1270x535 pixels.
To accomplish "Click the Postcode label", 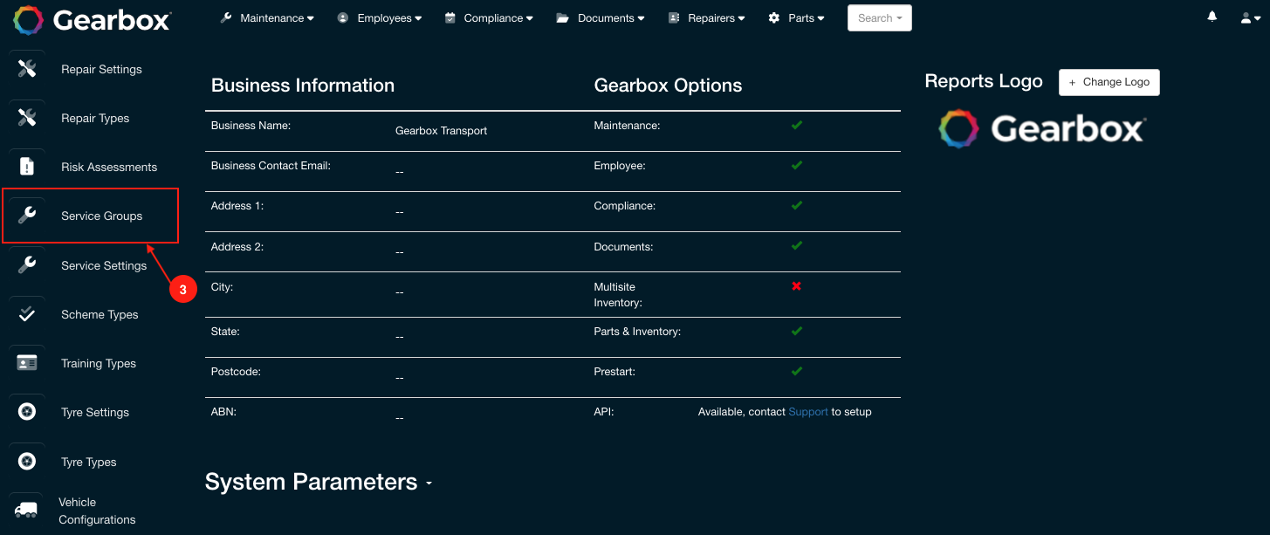I will pyautogui.click(x=236, y=372).
